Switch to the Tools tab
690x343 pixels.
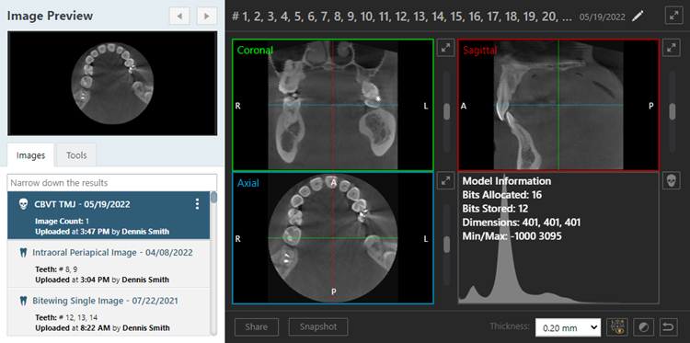pyautogui.click(x=76, y=155)
